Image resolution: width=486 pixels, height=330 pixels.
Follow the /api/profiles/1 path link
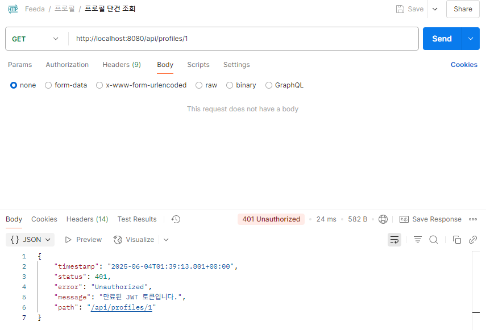[x=122, y=307]
